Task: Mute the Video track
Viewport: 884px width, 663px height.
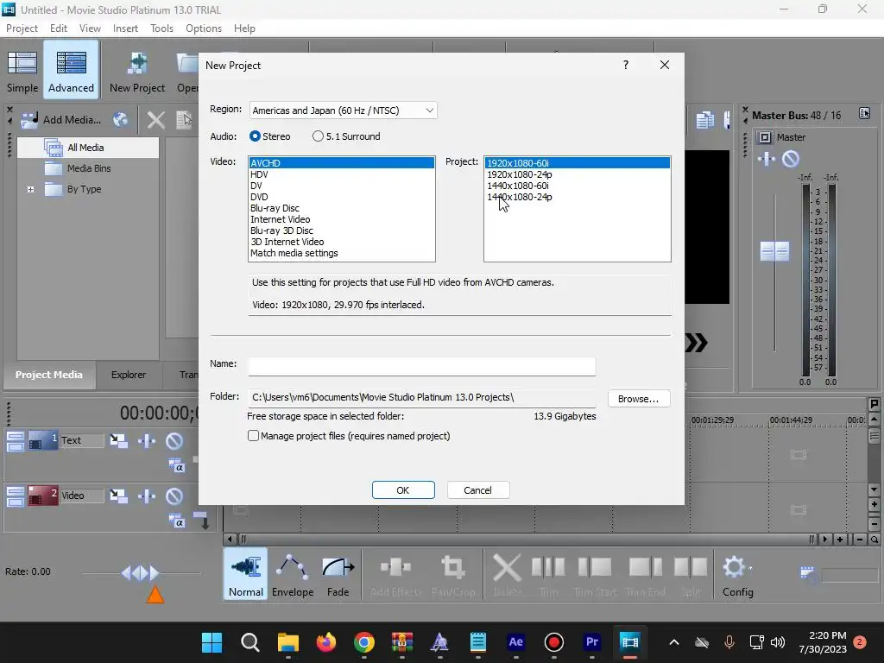Action: (x=174, y=496)
